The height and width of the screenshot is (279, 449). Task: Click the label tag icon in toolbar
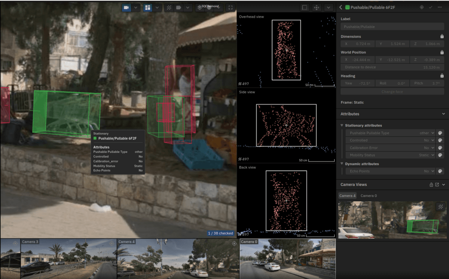(179, 7)
